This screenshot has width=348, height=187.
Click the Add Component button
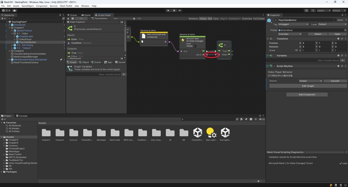tap(307, 95)
